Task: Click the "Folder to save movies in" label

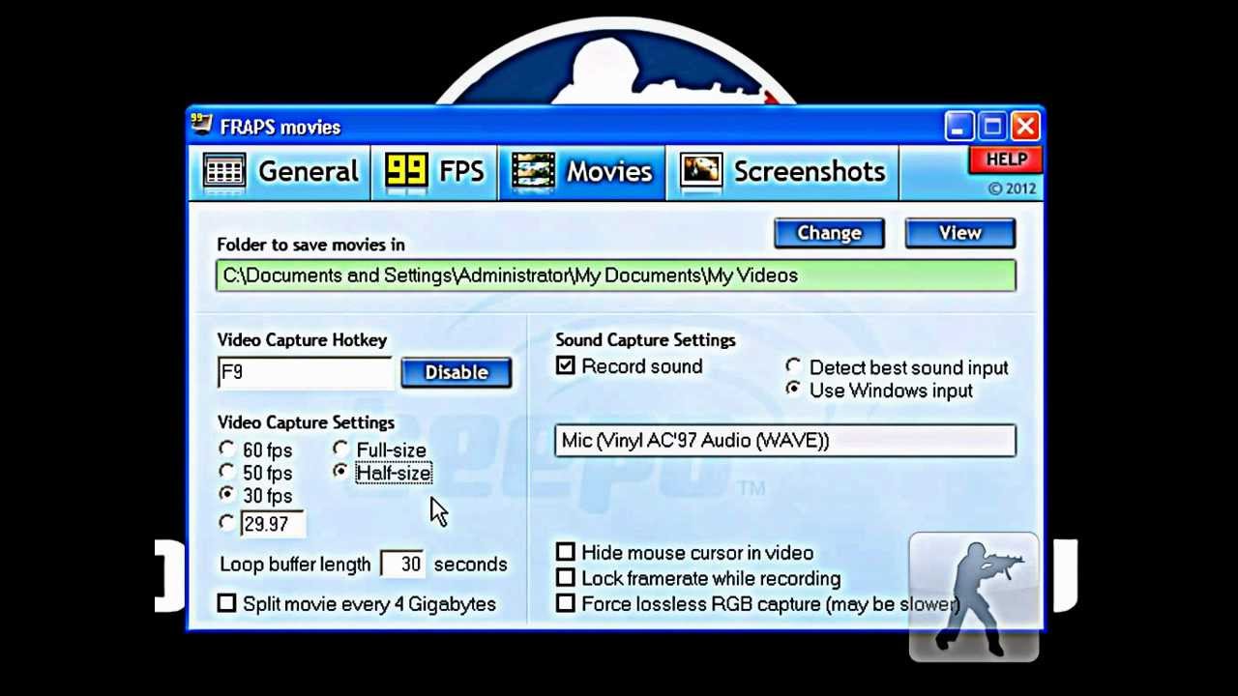Action: pyautogui.click(x=310, y=245)
